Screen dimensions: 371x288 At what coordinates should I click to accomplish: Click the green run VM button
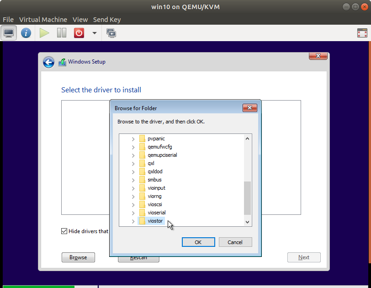tap(43, 32)
